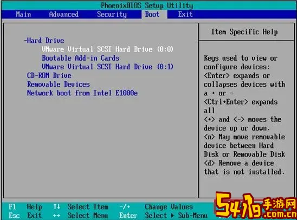Click the -/+ Change Values hint
This screenshot has height=220, width=297.
click(156, 207)
